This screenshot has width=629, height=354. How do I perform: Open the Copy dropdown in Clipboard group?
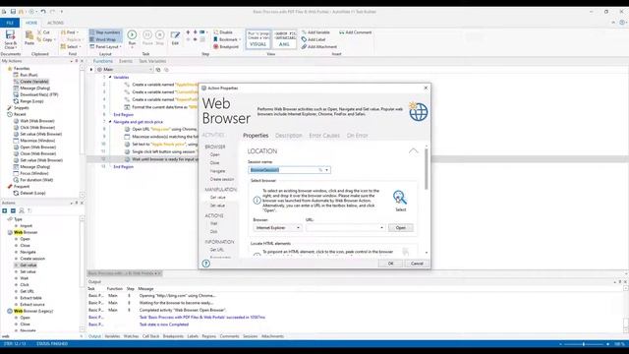pos(46,39)
